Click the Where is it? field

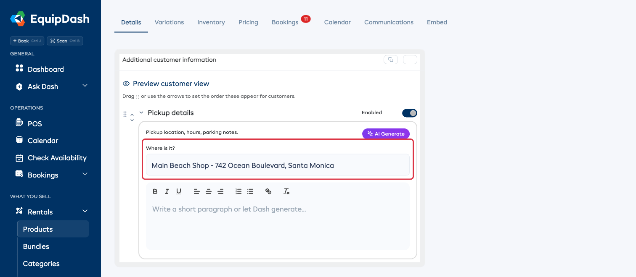pyautogui.click(x=278, y=165)
